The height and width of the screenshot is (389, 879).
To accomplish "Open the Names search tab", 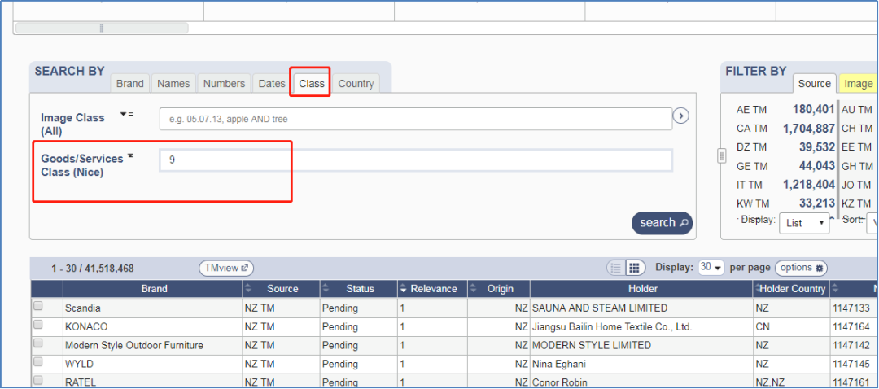I will (174, 84).
